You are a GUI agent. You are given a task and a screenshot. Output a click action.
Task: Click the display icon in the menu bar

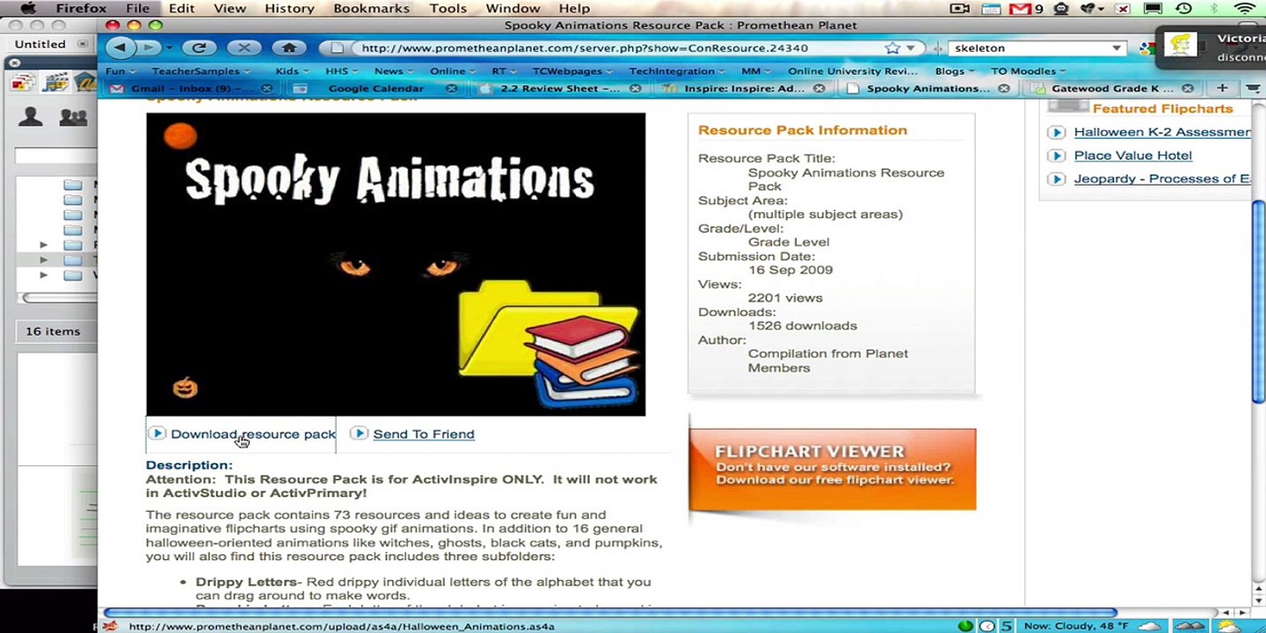[1153, 9]
